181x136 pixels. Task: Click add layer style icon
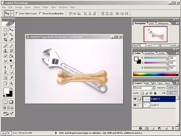point(140,128)
